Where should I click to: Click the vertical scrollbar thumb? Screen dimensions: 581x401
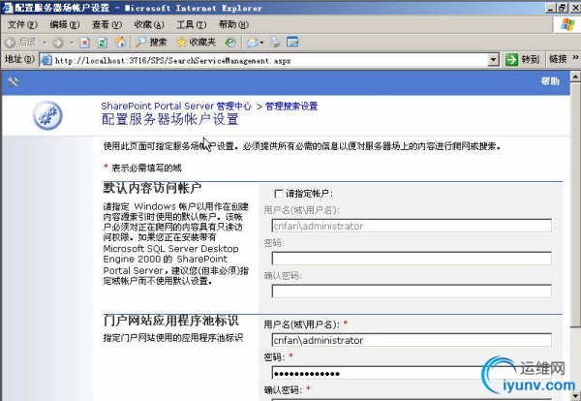pyautogui.click(x=575, y=204)
